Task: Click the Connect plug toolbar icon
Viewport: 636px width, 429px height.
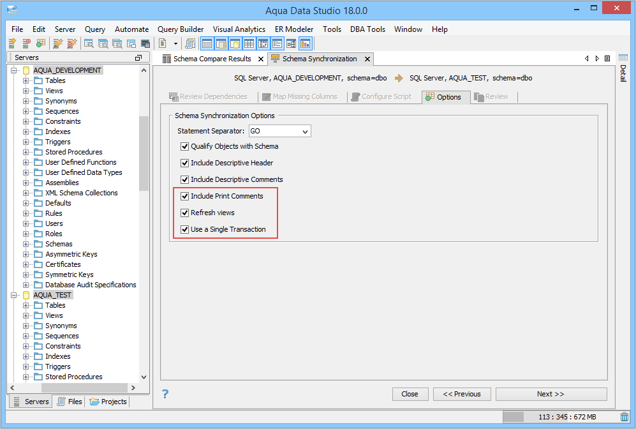Action: tap(58, 43)
